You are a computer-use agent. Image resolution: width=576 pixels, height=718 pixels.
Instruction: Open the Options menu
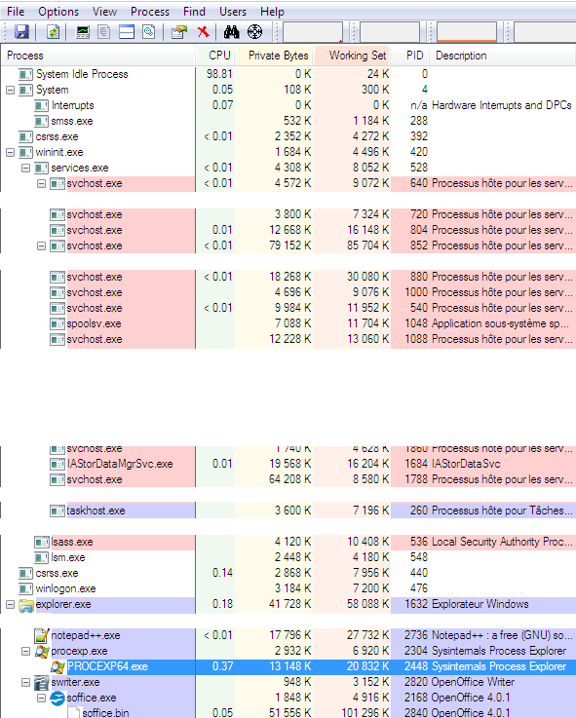(58, 12)
